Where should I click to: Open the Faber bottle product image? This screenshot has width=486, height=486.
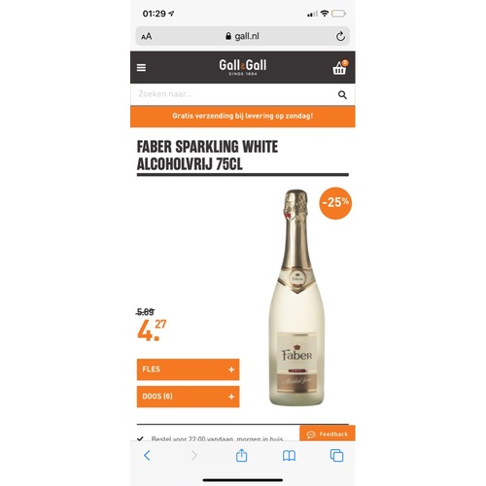pyautogui.click(x=296, y=297)
